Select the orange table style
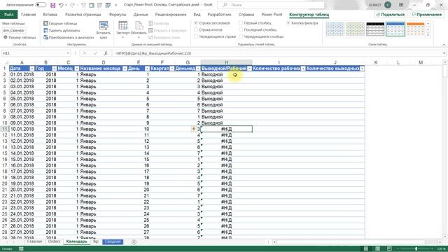This screenshot has width=448, height=252. tap(415, 29)
